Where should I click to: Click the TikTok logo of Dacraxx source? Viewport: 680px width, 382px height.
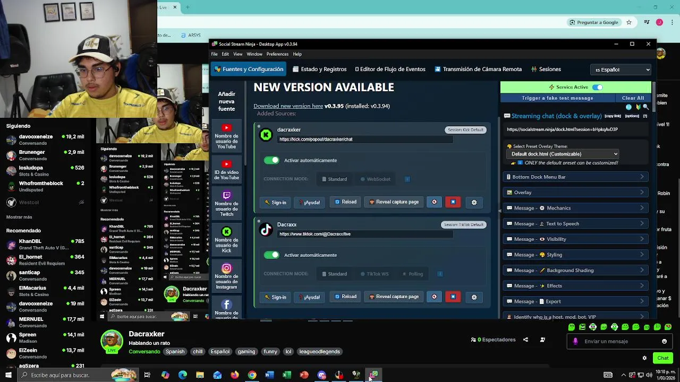(266, 230)
